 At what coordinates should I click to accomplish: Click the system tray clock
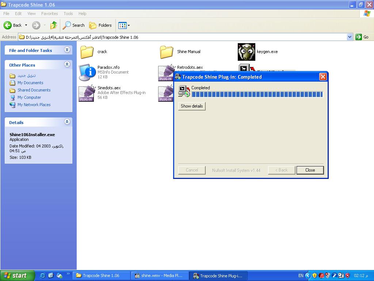tap(361, 276)
